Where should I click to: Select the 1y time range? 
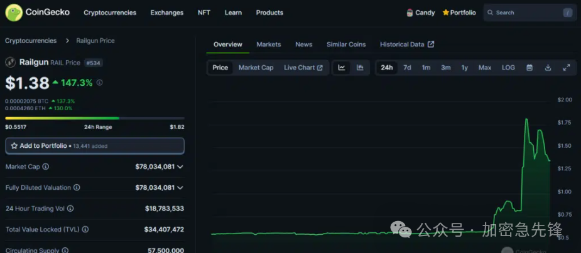pos(465,68)
